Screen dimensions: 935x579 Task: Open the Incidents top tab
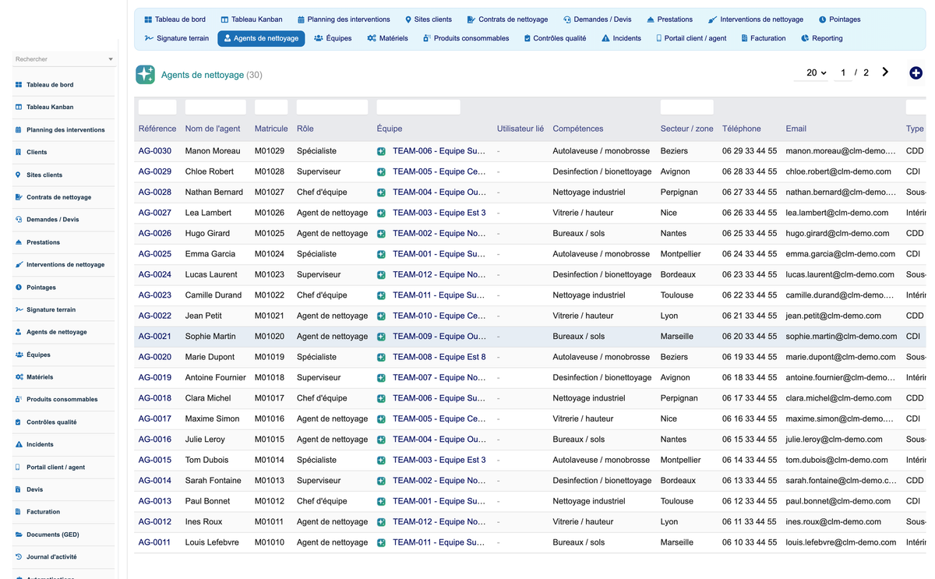point(621,38)
